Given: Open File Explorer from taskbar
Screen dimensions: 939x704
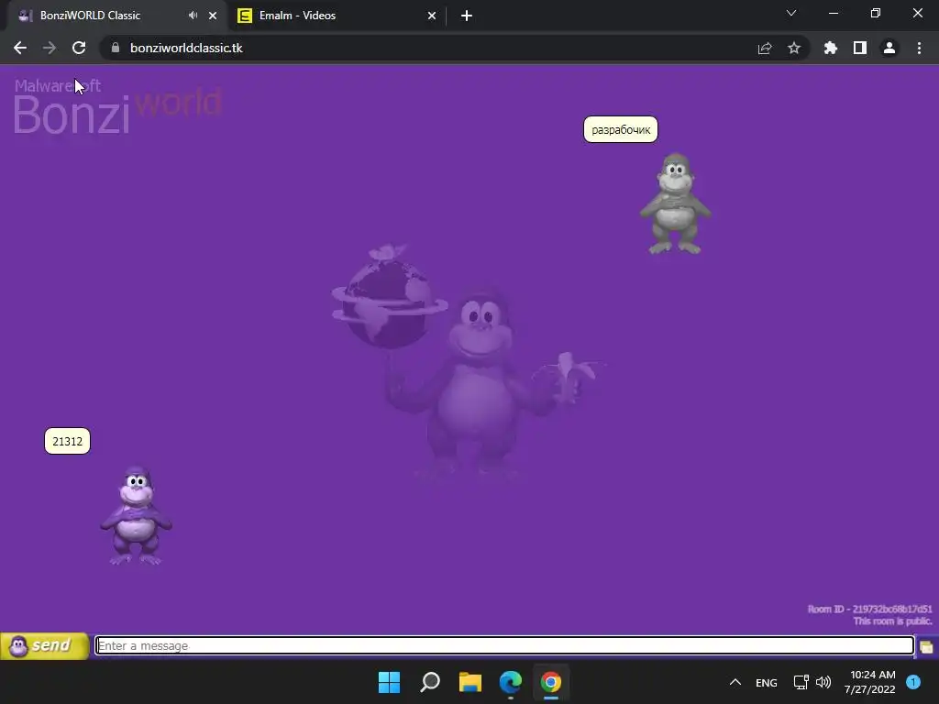Looking at the screenshot, I should tap(470, 682).
